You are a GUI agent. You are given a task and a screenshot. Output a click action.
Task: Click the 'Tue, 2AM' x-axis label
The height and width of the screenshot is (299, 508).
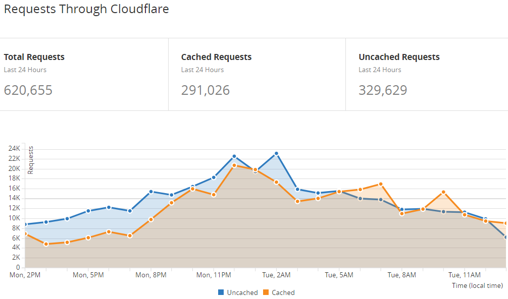point(276,275)
